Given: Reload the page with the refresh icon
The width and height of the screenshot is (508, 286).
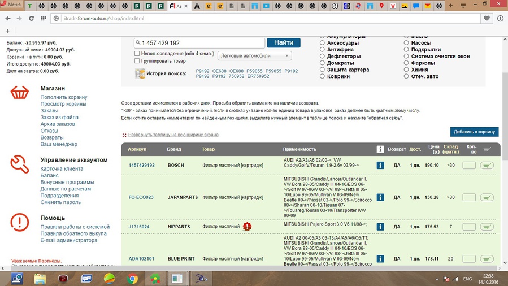Looking at the screenshot, I should pos(31,19).
